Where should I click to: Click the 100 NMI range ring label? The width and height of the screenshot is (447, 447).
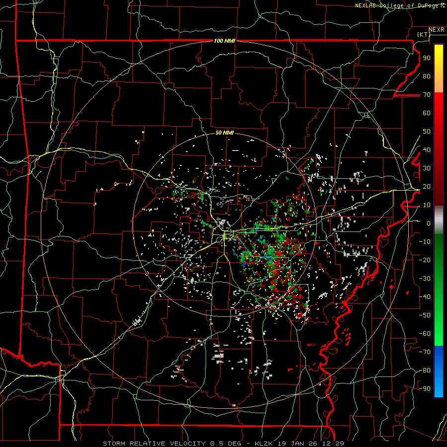[224, 41]
